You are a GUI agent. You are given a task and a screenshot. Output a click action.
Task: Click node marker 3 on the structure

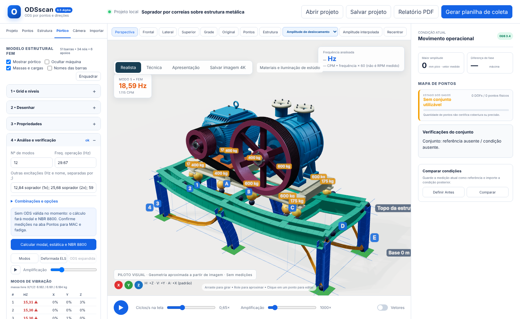158,204
